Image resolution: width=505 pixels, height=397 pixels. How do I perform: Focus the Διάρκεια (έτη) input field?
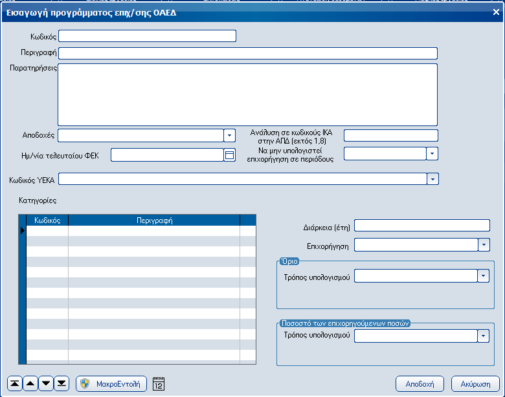(422, 225)
